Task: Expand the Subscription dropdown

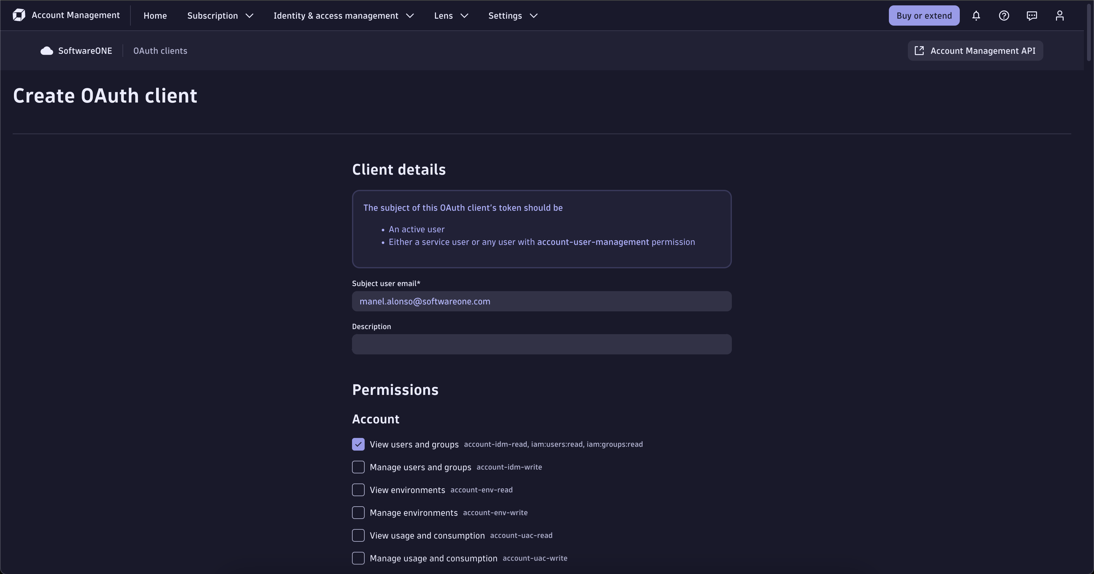Action: click(x=220, y=15)
